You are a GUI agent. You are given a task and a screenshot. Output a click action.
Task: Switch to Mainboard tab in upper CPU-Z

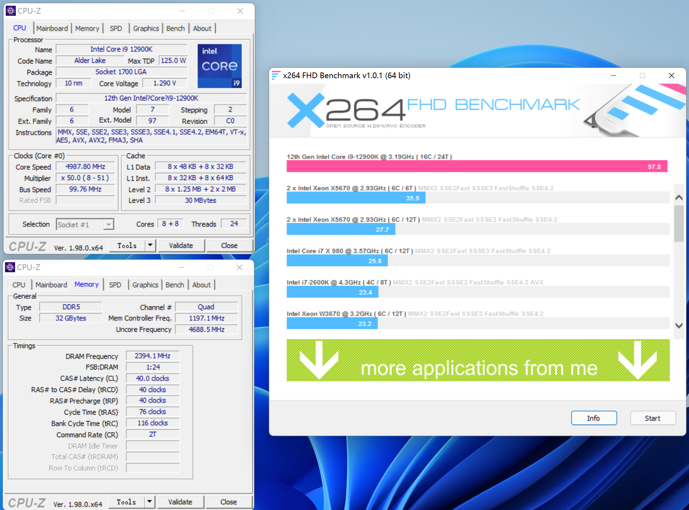[52, 28]
